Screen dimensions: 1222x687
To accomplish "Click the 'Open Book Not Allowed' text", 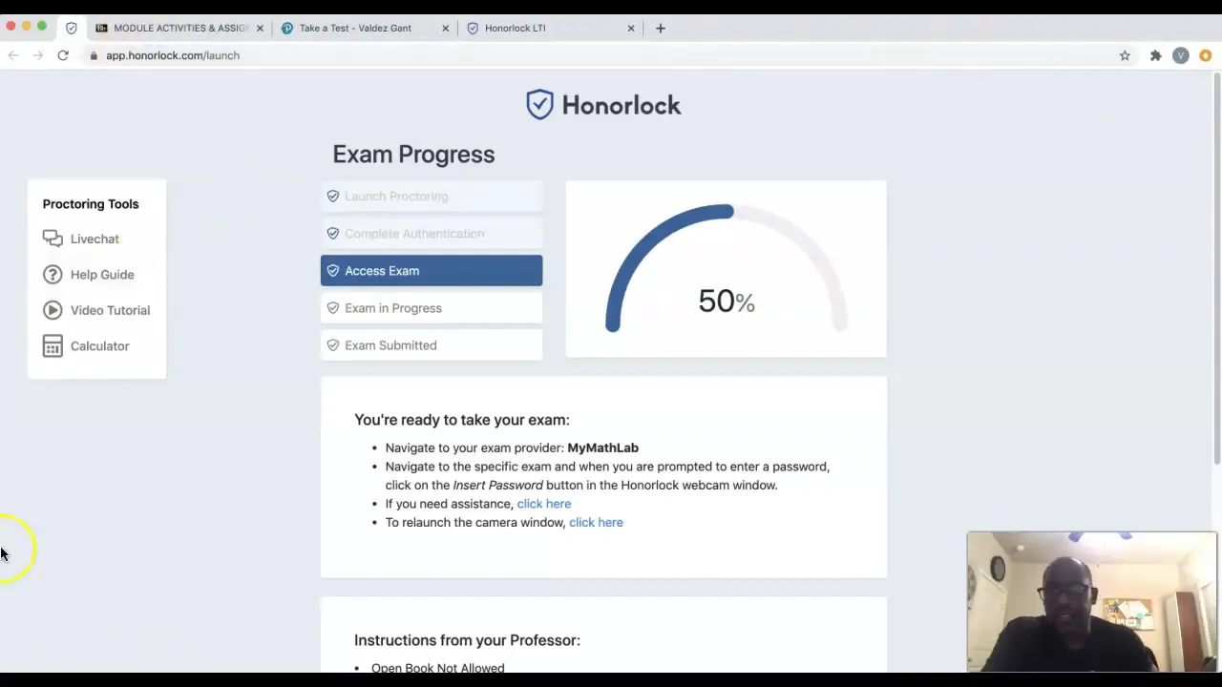I will tap(438, 668).
